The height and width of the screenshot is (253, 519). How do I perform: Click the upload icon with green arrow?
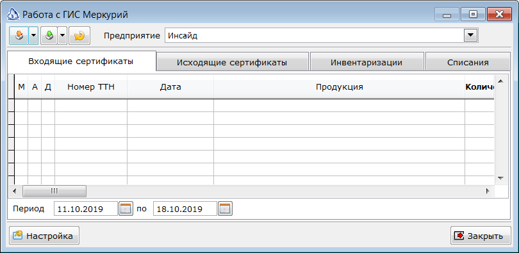[x=49, y=36]
